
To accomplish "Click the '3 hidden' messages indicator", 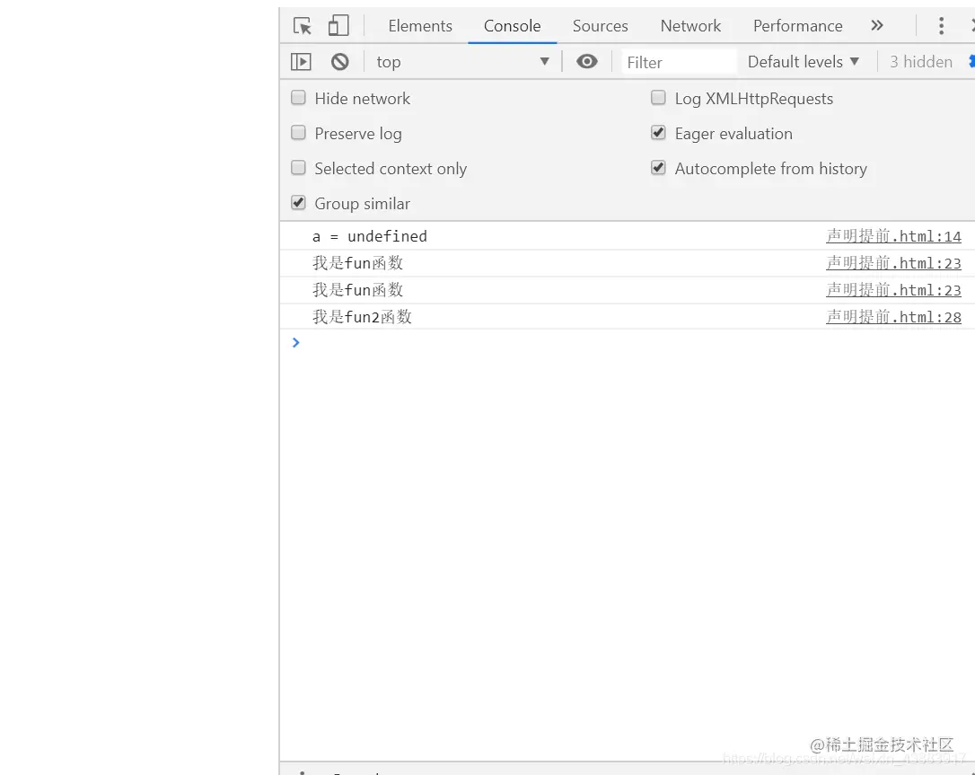I will coord(921,62).
